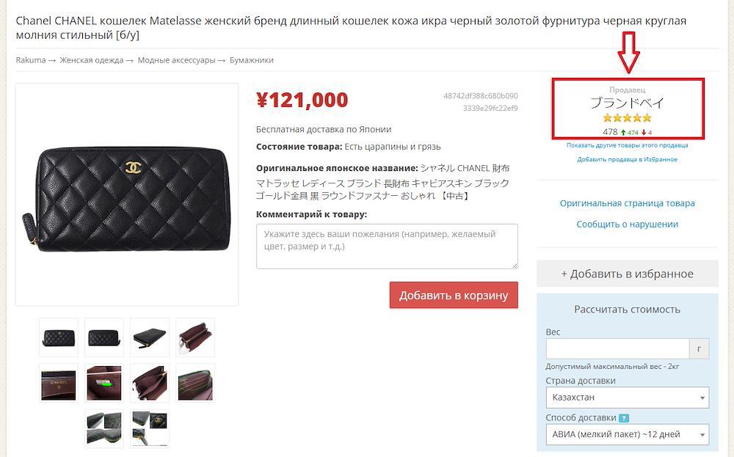Click + Добавить в избранное button
The width and height of the screenshot is (734, 457).
click(x=628, y=274)
